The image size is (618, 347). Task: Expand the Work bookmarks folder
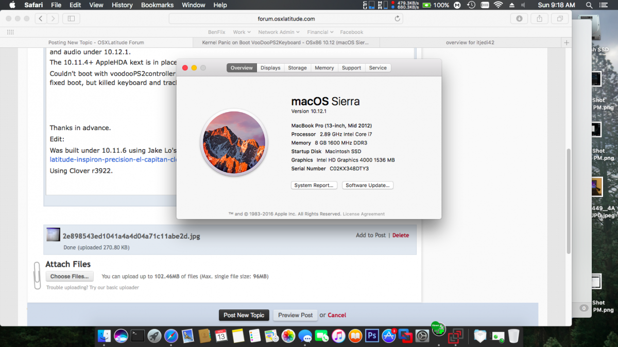coord(242,32)
